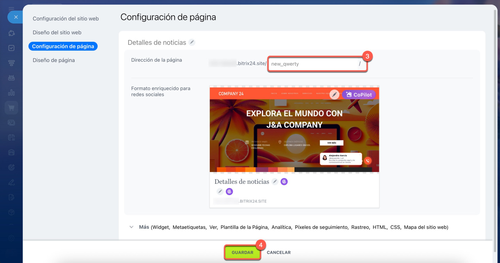The width and height of the screenshot is (500, 263).
Task: Click the pencil icon beside the Detalles de noticias heading
Action: 192,43
